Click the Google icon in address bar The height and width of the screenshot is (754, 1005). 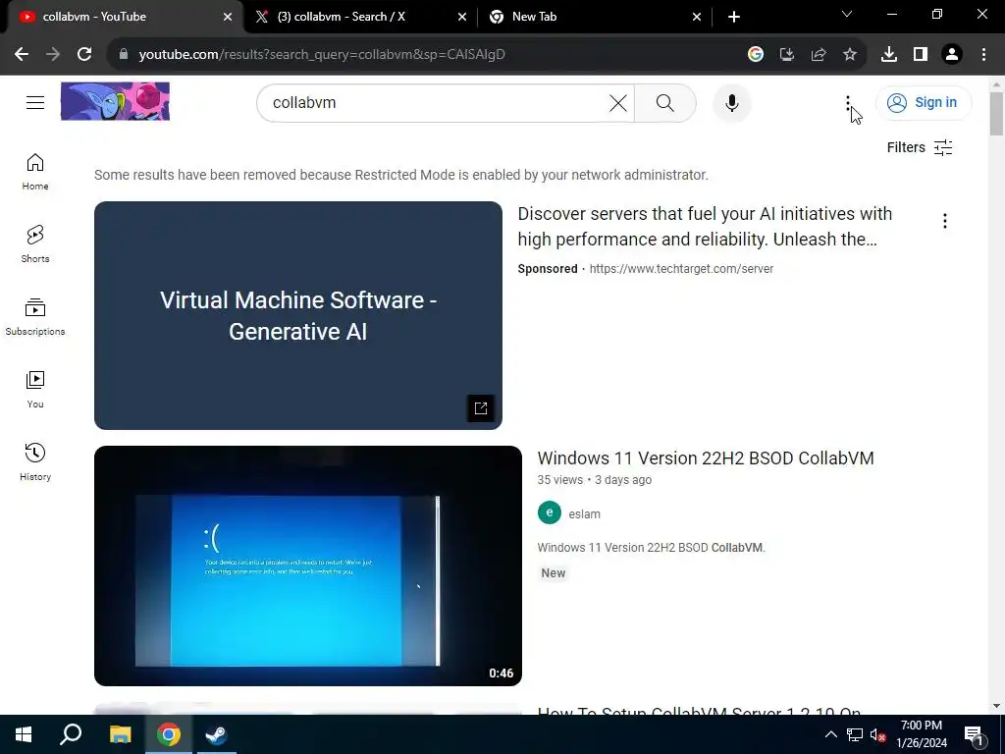click(x=756, y=55)
